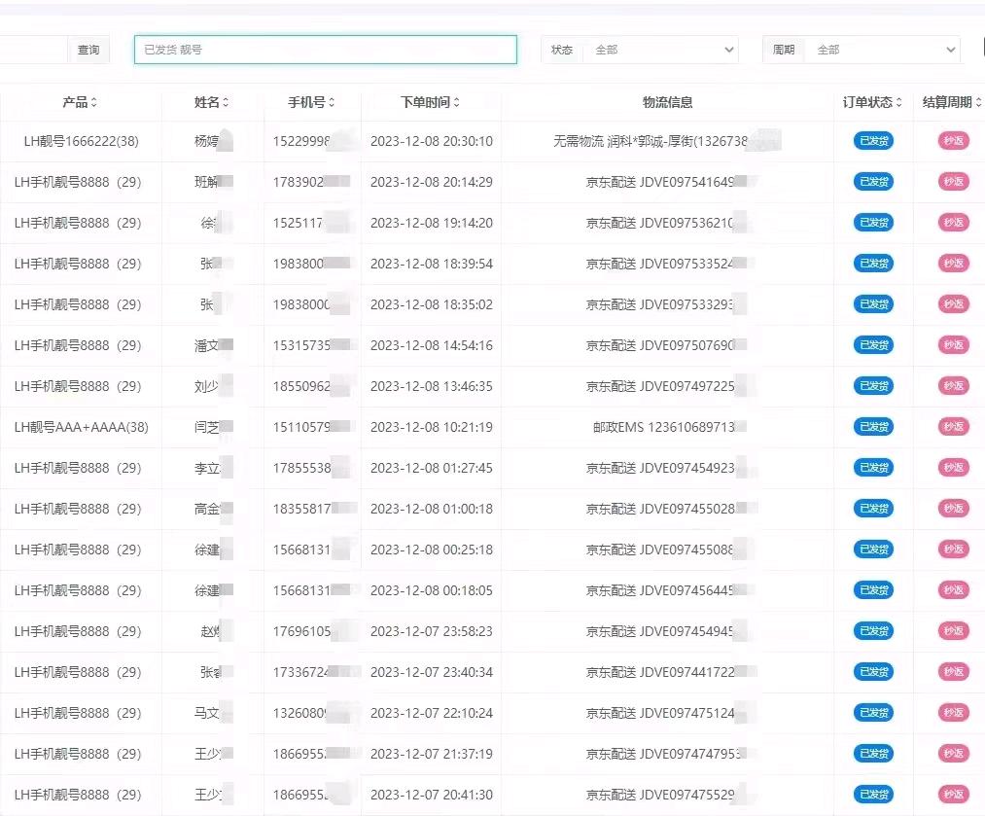Select order time 2023-12-07 21:37:19
This screenshot has width=985, height=816.
[432, 753]
